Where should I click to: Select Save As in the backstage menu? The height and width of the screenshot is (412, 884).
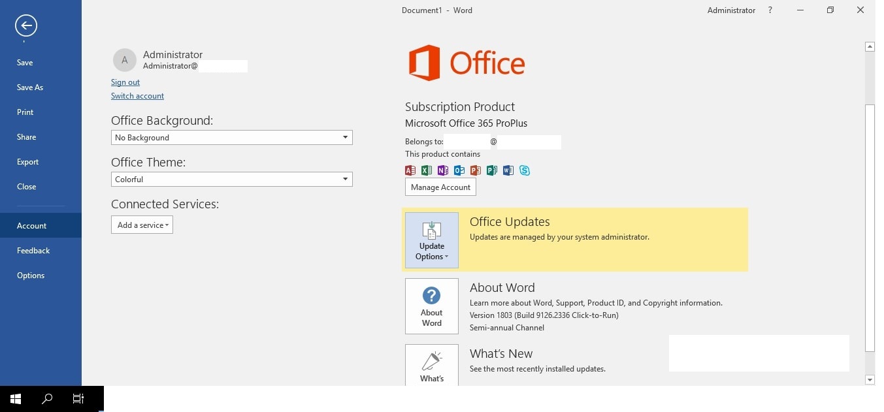click(x=41, y=87)
